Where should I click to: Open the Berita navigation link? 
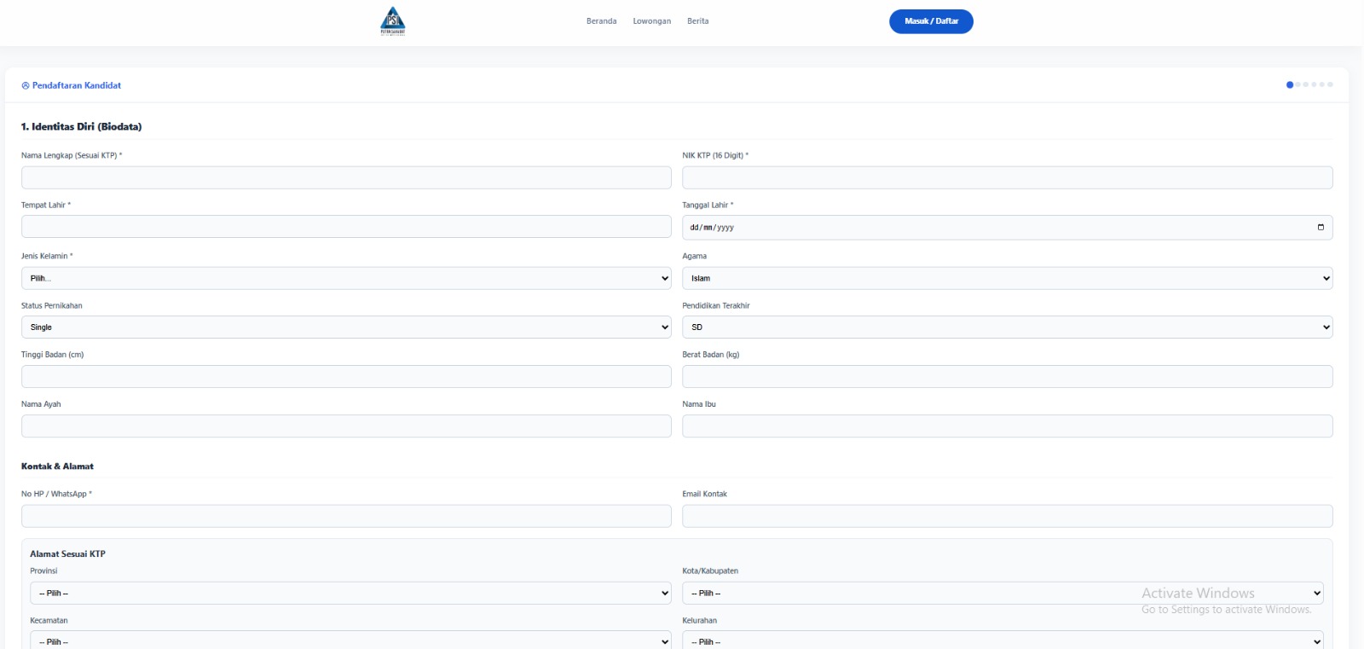point(697,21)
